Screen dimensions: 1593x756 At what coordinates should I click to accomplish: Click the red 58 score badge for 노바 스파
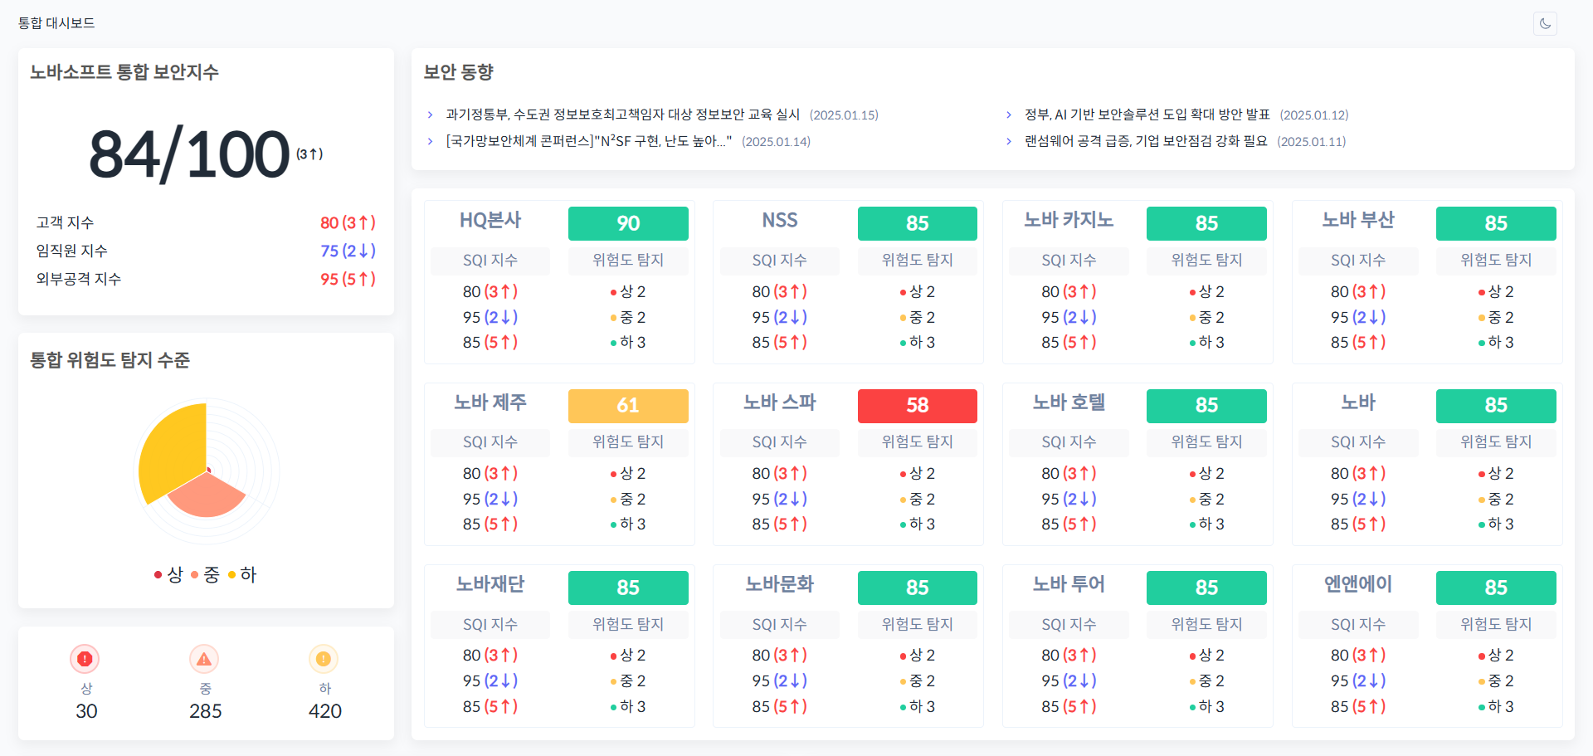point(917,406)
